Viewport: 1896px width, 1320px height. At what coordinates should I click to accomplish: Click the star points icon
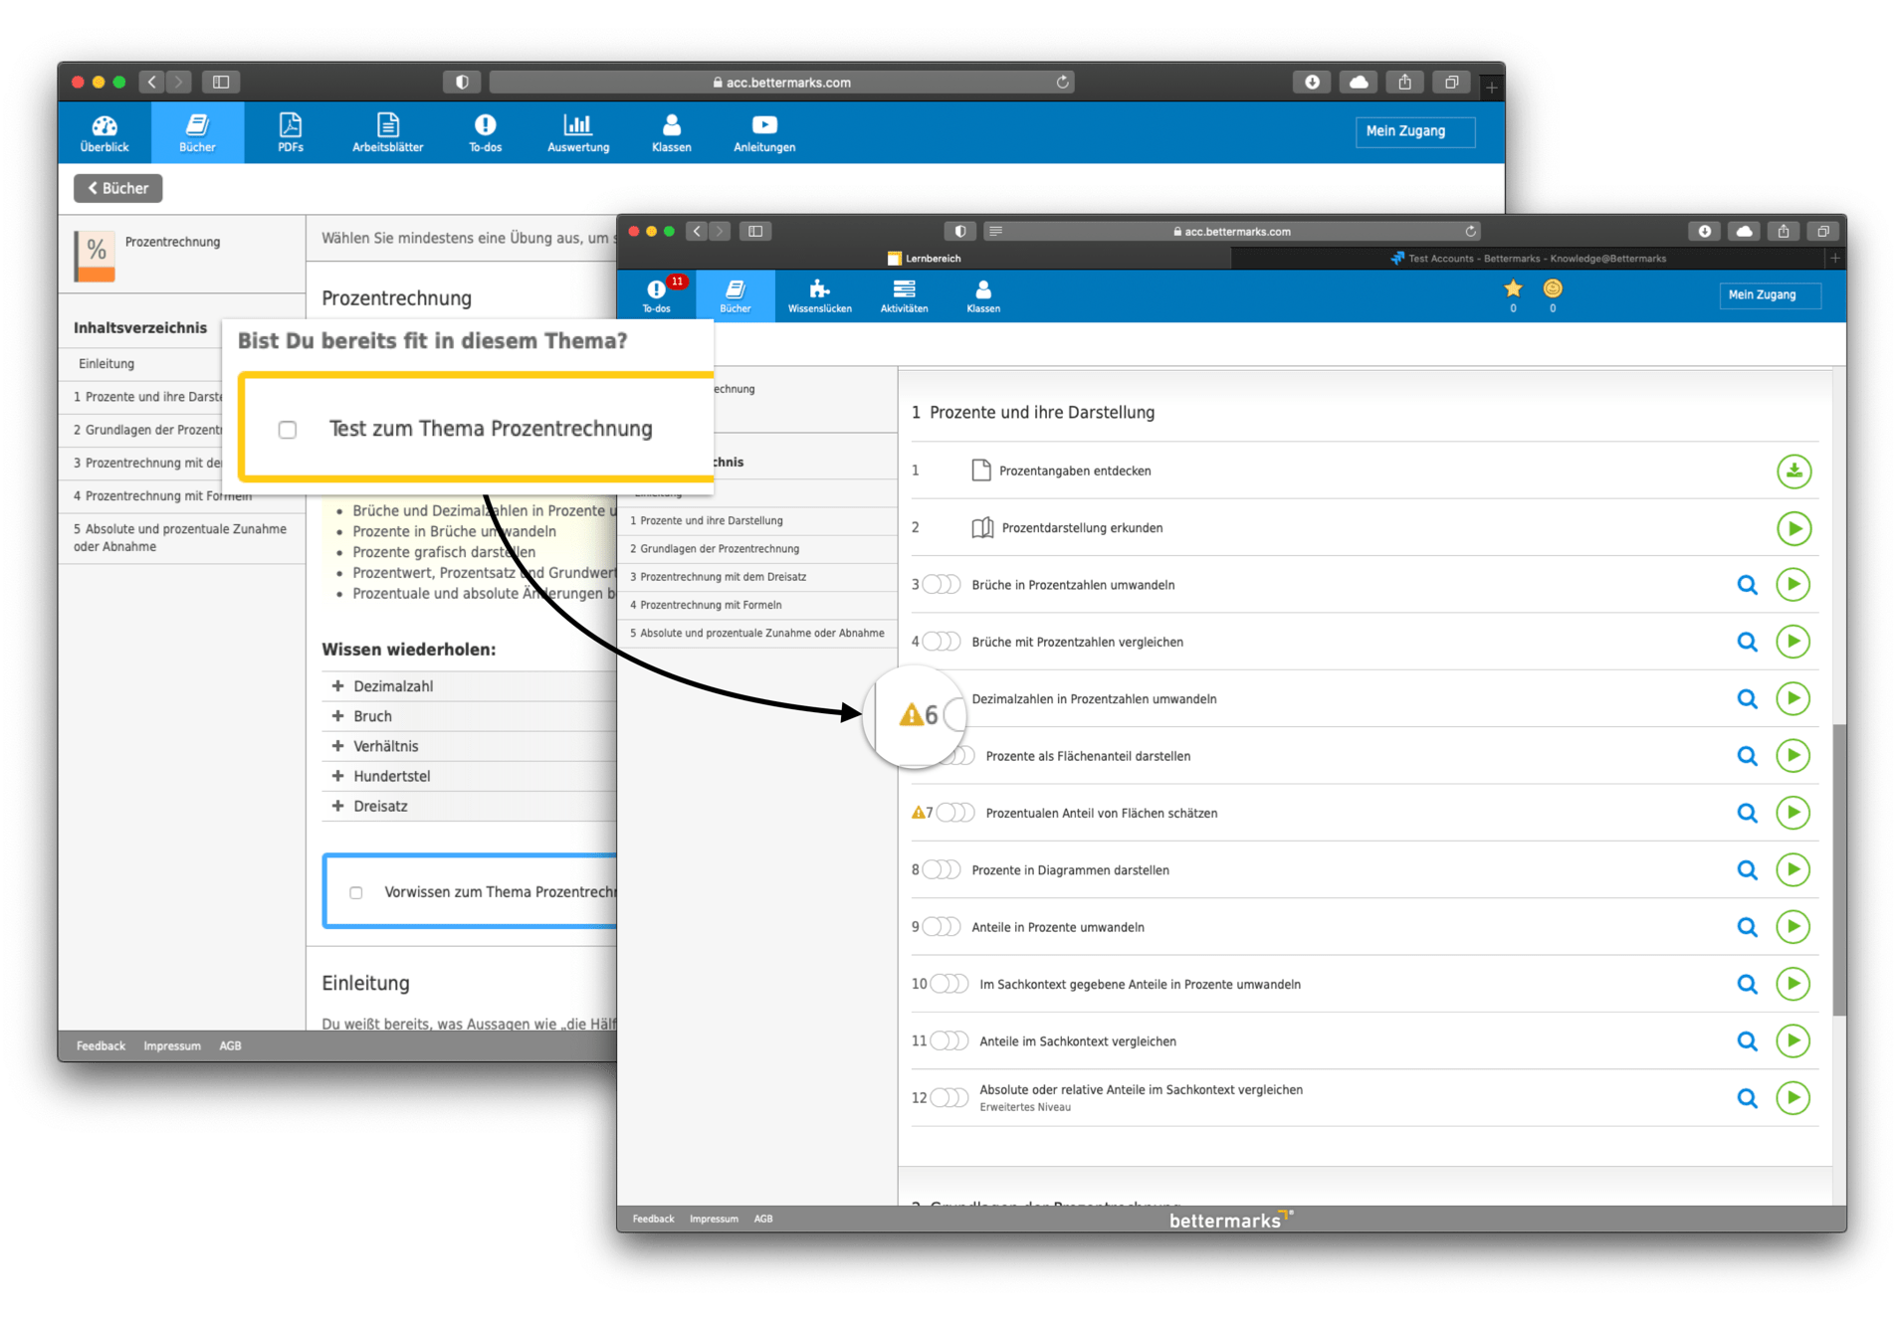click(1512, 288)
